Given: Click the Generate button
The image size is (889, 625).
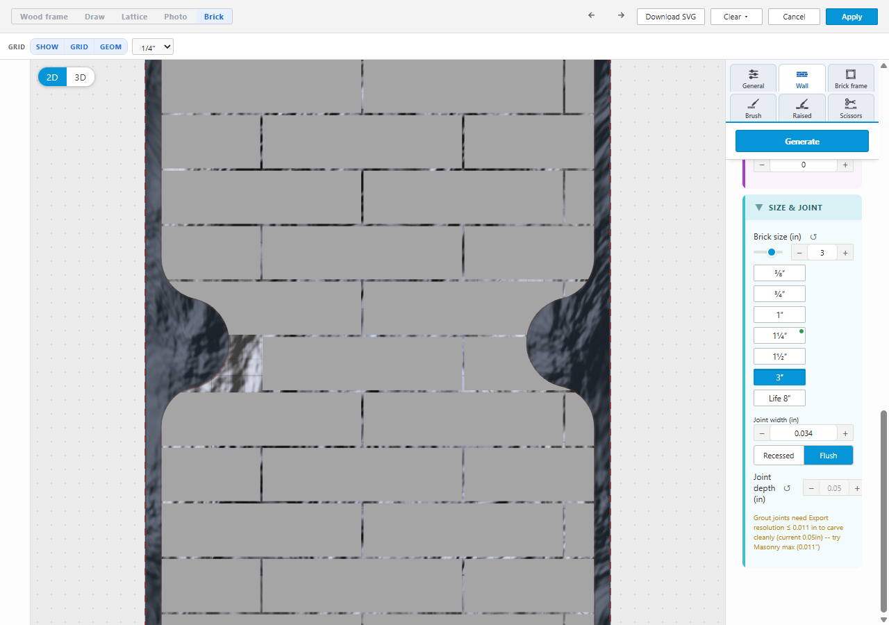Looking at the screenshot, I should 802,141.
